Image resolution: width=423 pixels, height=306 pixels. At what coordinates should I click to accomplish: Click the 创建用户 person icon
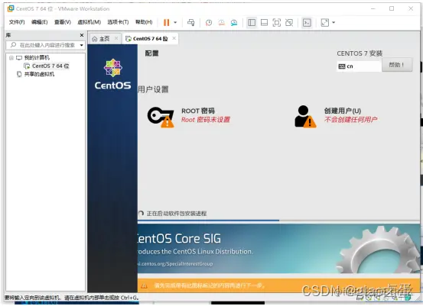(305, 116)
